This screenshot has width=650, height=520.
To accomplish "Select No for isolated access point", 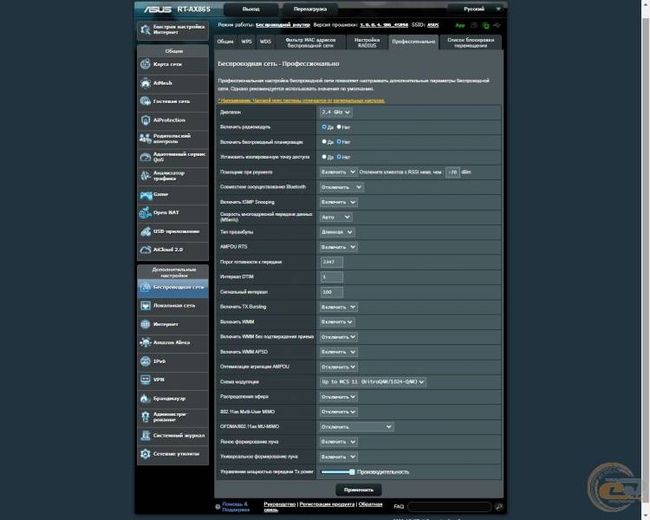I will pos(339,157).
